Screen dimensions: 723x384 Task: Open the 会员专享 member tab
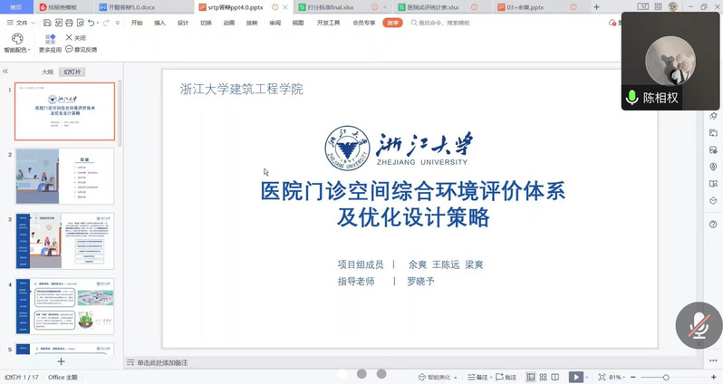tap(364, 23)
